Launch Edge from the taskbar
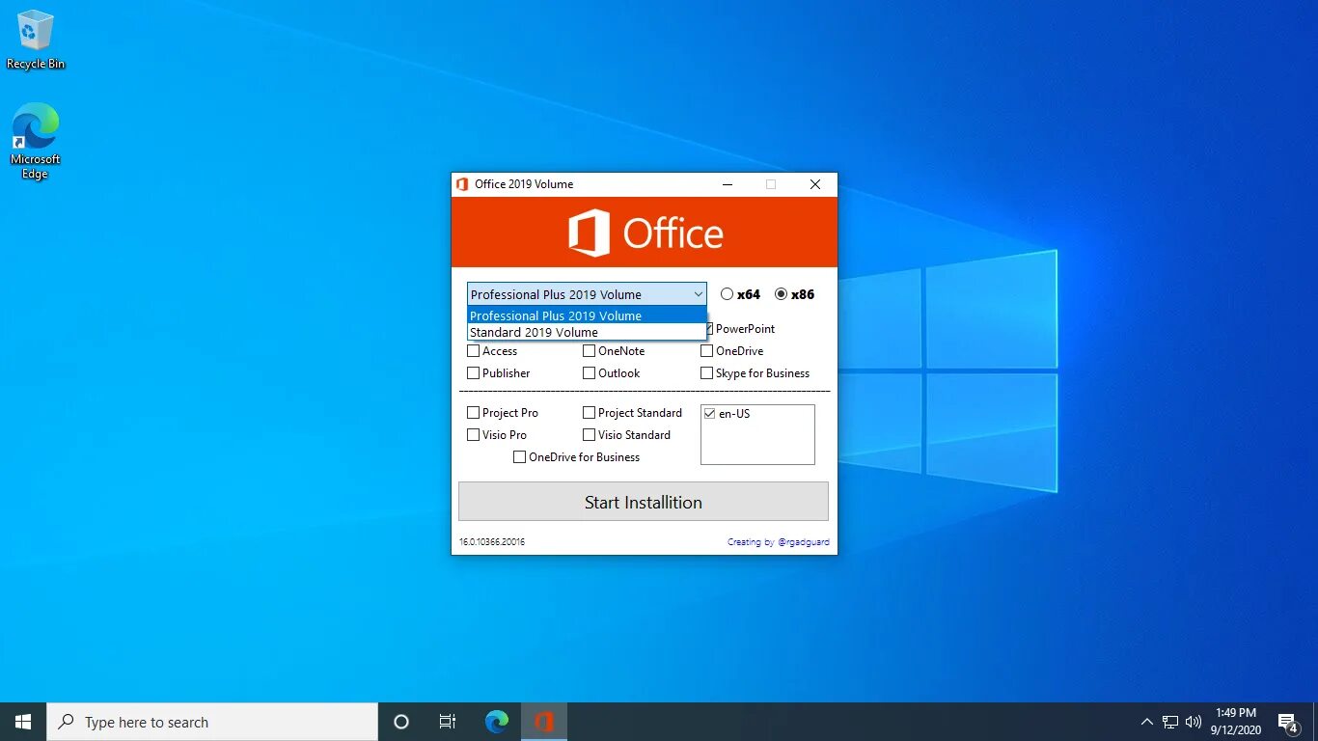Screen dimensions: 1318x741 pos(497,722)
